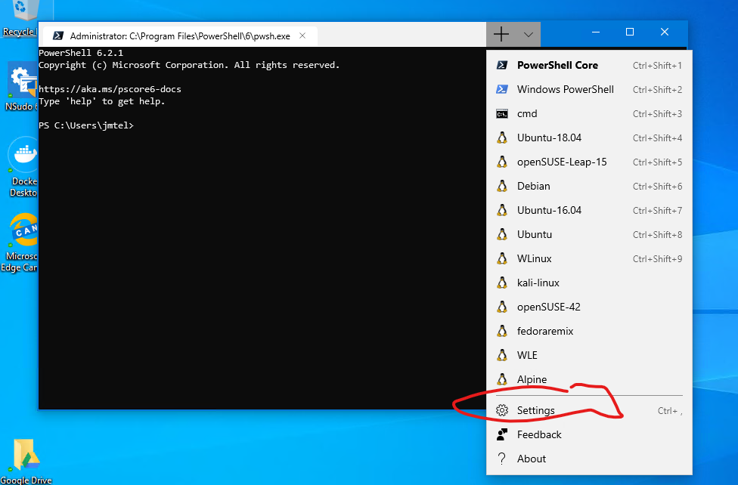The width and height of the screenshot is (738, 485).
Task: Open Settings from dropdown menu
Action: tap(589, 411)
